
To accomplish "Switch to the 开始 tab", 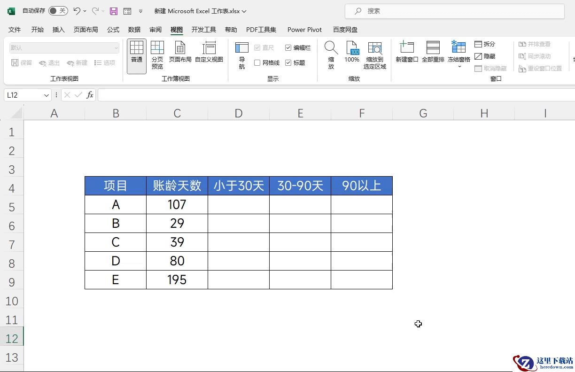I will [38, 30].
